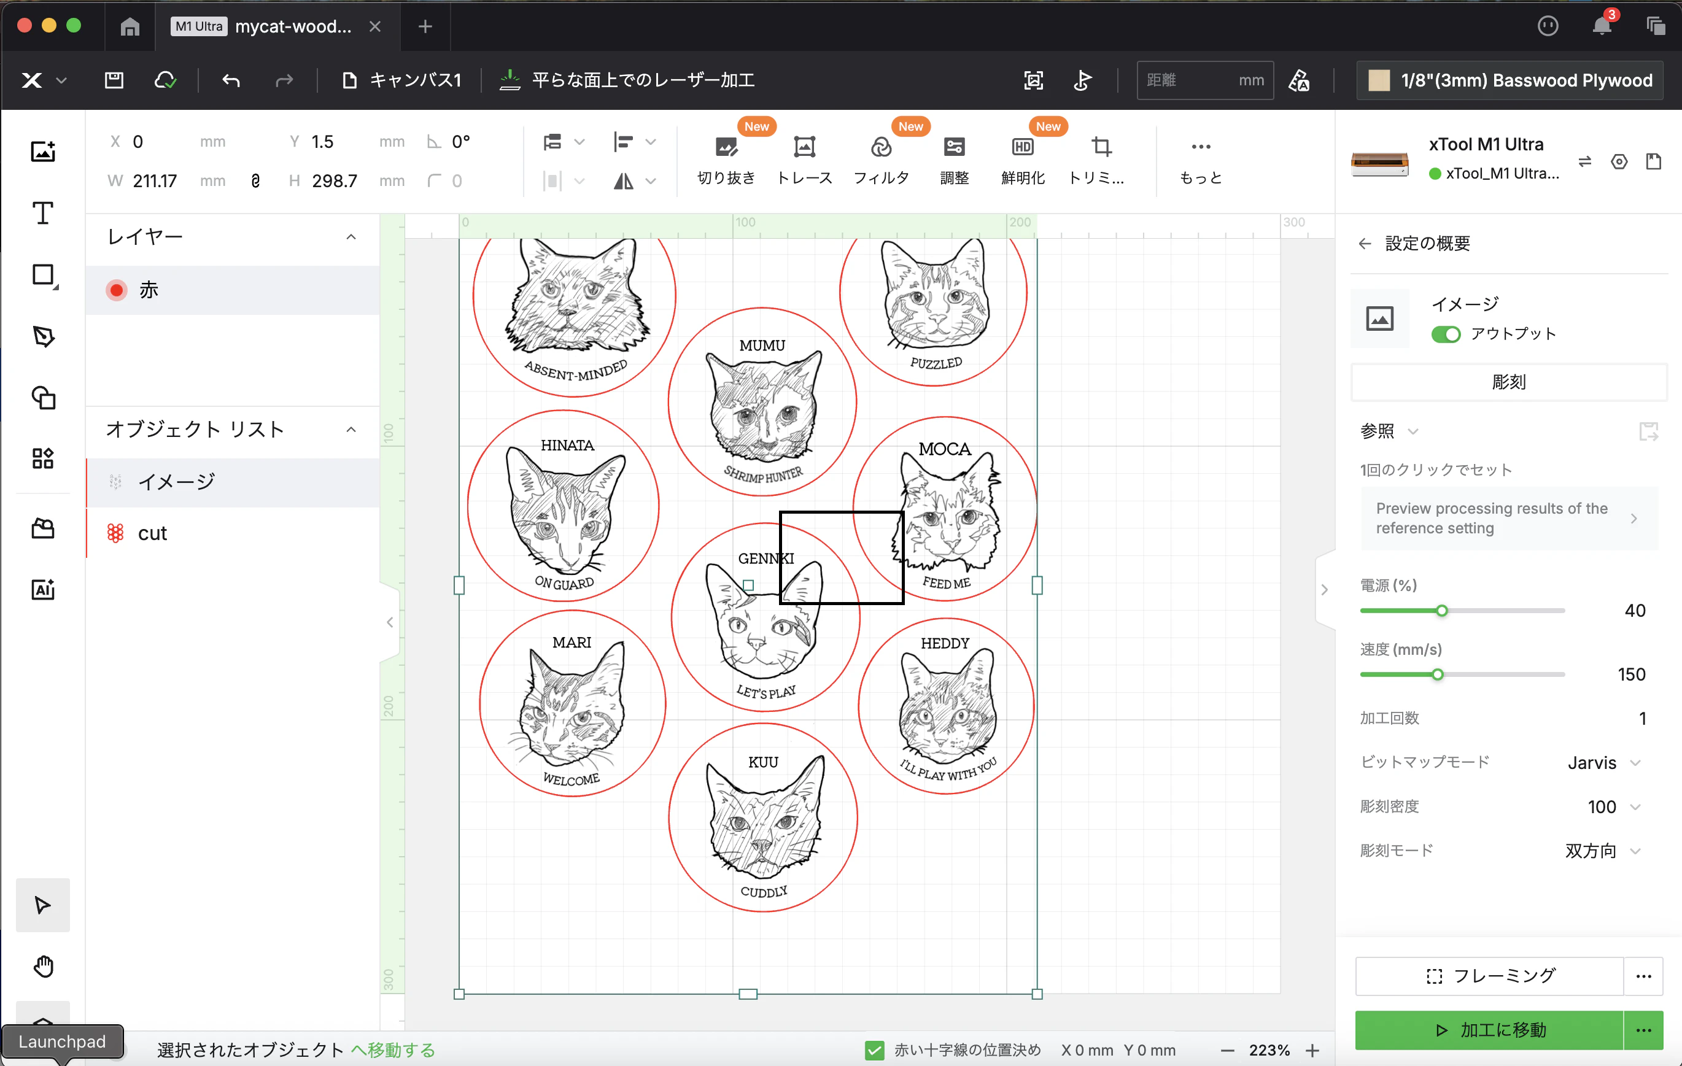The height and width of the screenshot is (1066, 1682).
Task: Expand the 彫刻モード 双方向 dropdown
Action: [1602, 851]
